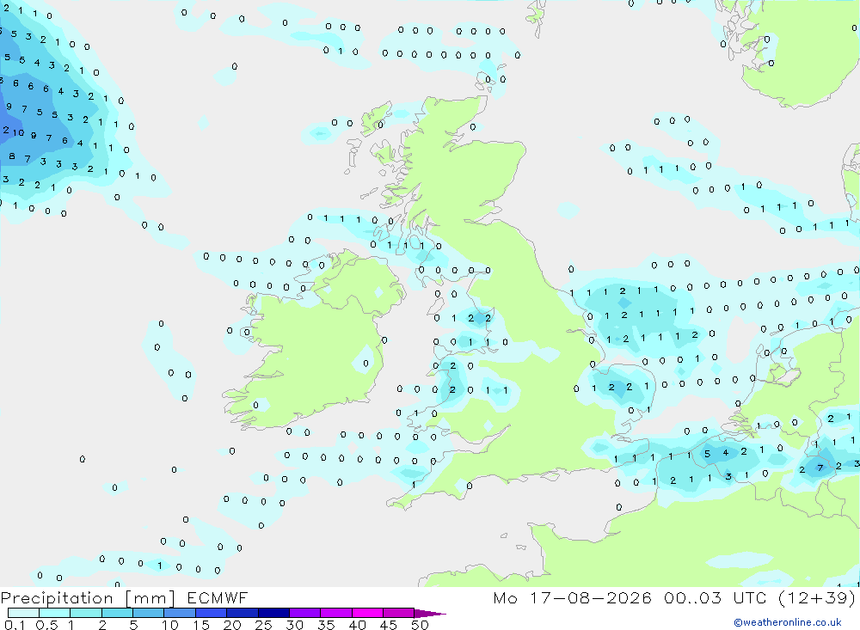
Task: Click the legend label '40'
Action: tap(358, 625)
